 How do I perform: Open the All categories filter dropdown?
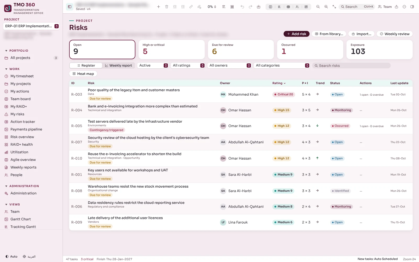point(282,65)
